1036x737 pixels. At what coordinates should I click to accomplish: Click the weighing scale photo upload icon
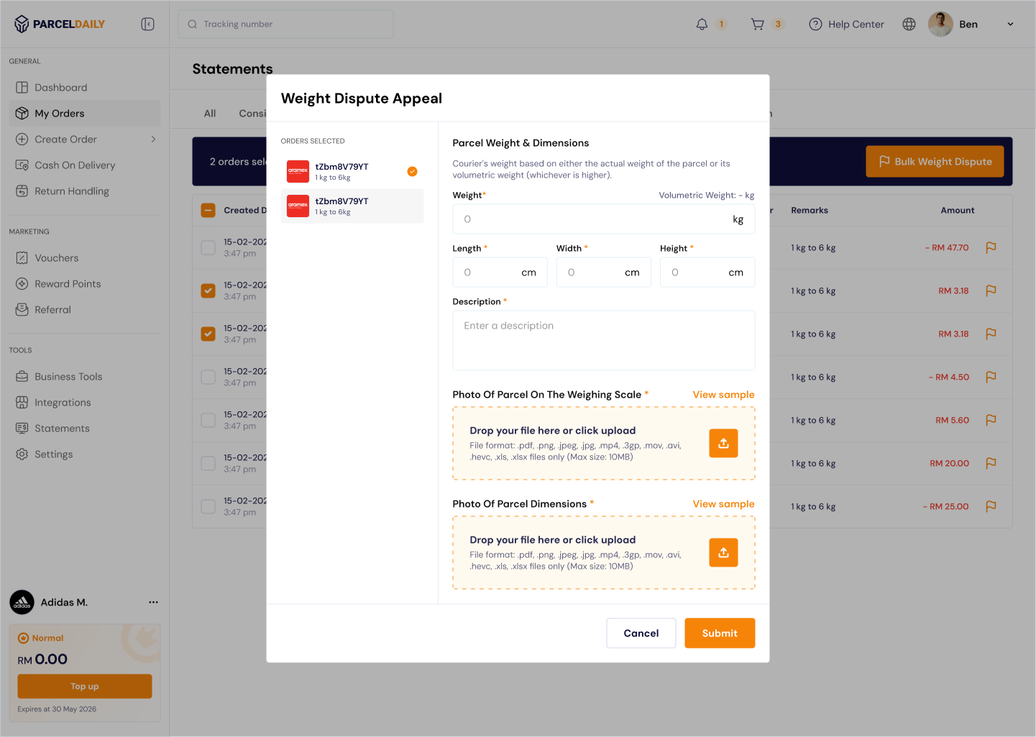pyautogui.click(x=723, y=444)
